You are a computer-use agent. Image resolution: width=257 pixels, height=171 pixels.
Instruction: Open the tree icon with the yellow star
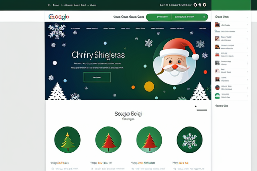(x=67, y=140)
